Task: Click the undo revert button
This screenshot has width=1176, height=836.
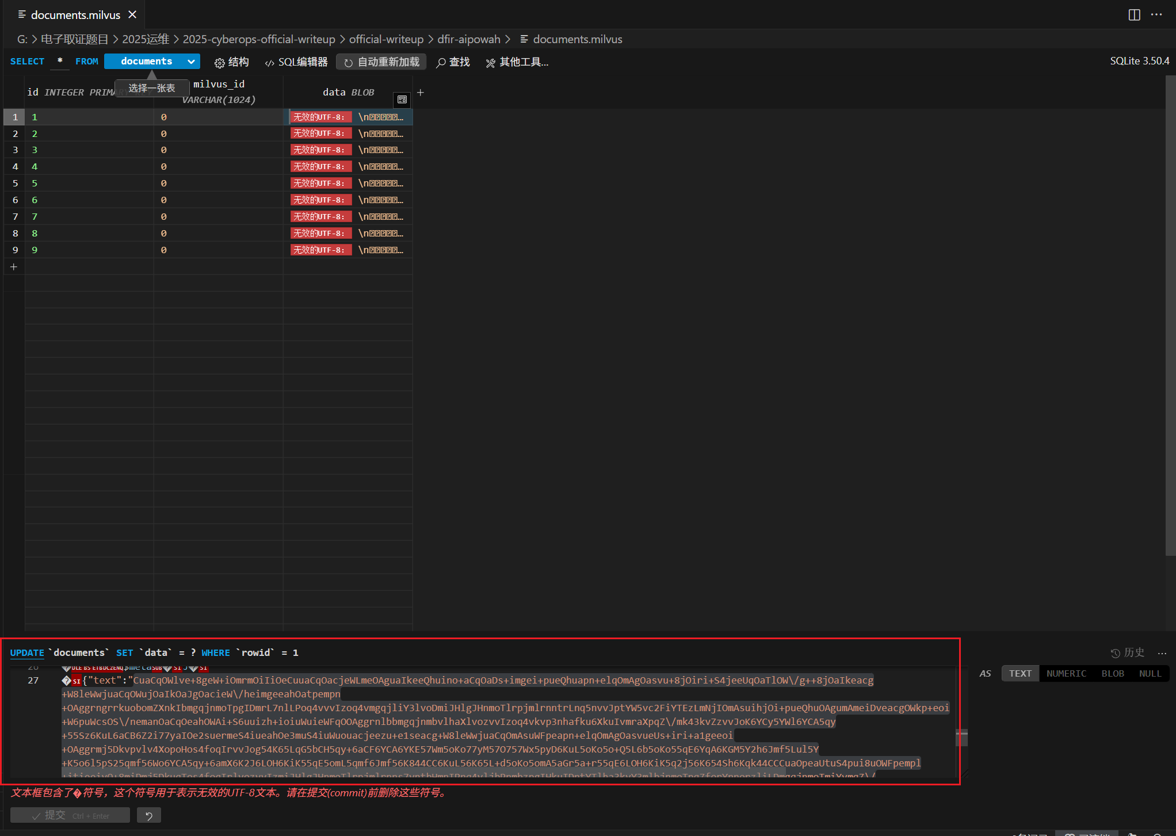Action: pos(149,815)
